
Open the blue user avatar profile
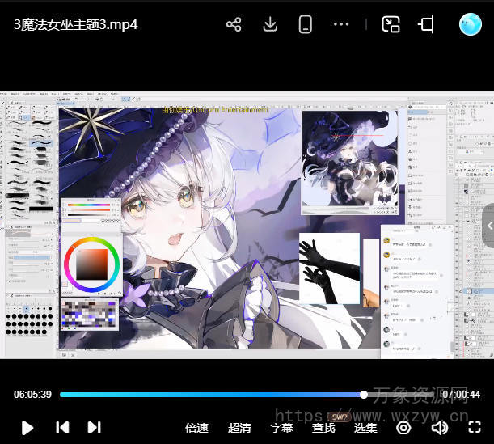click(470, 24)
